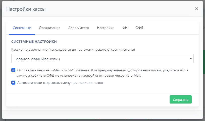Open the ФН tab
This screenshot has height=121, width=205.
coord(125,28)
